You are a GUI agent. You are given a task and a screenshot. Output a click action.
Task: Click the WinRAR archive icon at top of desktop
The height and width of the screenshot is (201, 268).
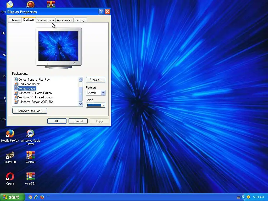(x=51, y=4)
